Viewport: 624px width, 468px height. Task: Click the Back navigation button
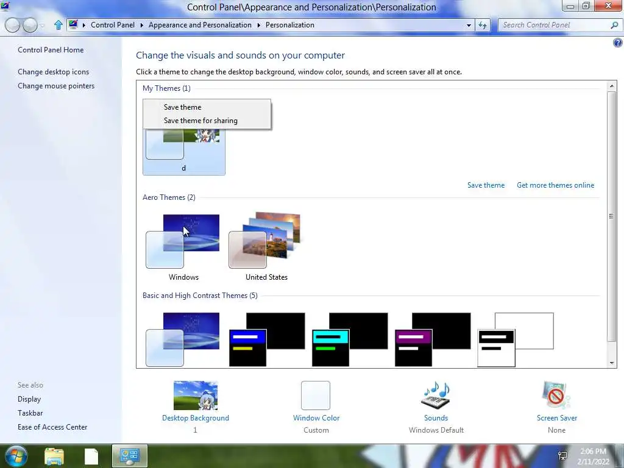12,25
